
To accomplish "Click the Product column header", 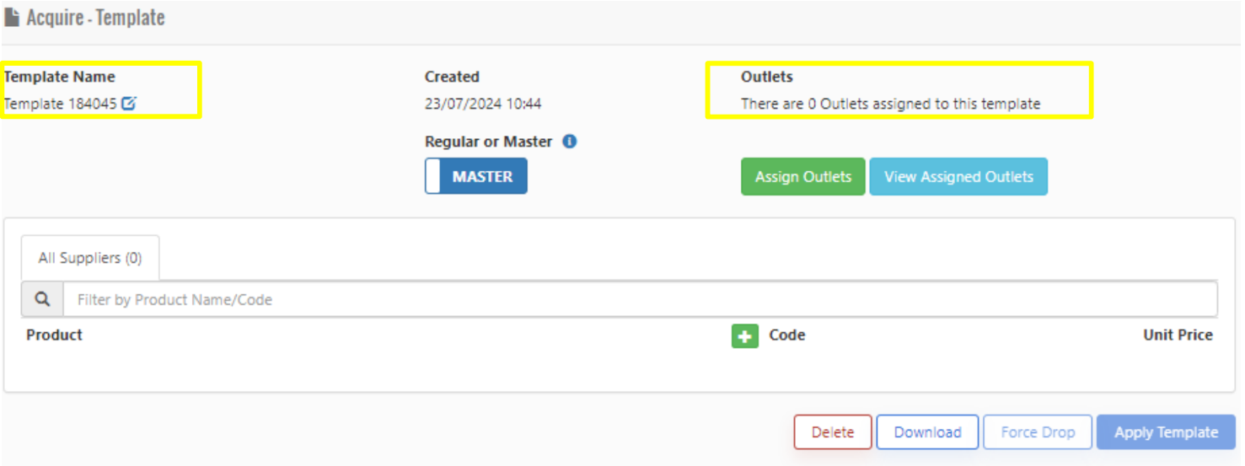I will click(55, 335).
